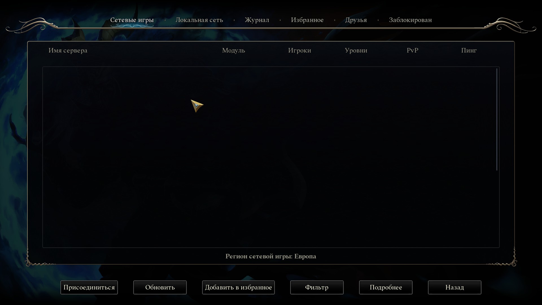542x305 pixels.
Task: Select the Сетевые игры tab
Action: (132, 20)
